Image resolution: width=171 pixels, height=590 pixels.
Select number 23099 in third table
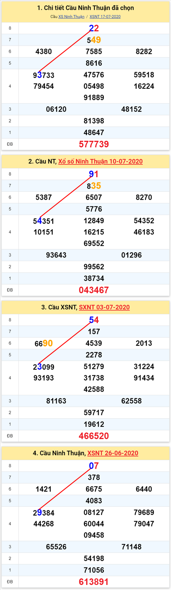click(x=43, y=367)
